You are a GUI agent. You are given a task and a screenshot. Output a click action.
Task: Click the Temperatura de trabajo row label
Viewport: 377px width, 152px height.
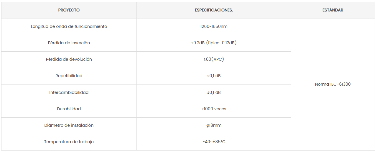point(69,142)
